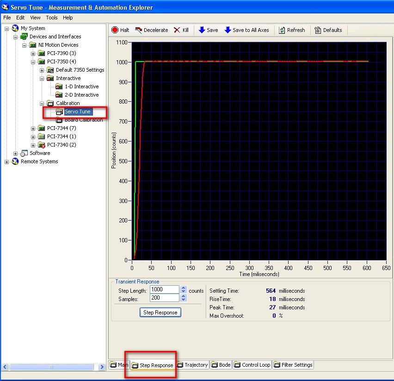Expand the PCI-7340 (2) node
This screenshot has width=394, height=381.
pyautogui.click(x=33, y=145)
